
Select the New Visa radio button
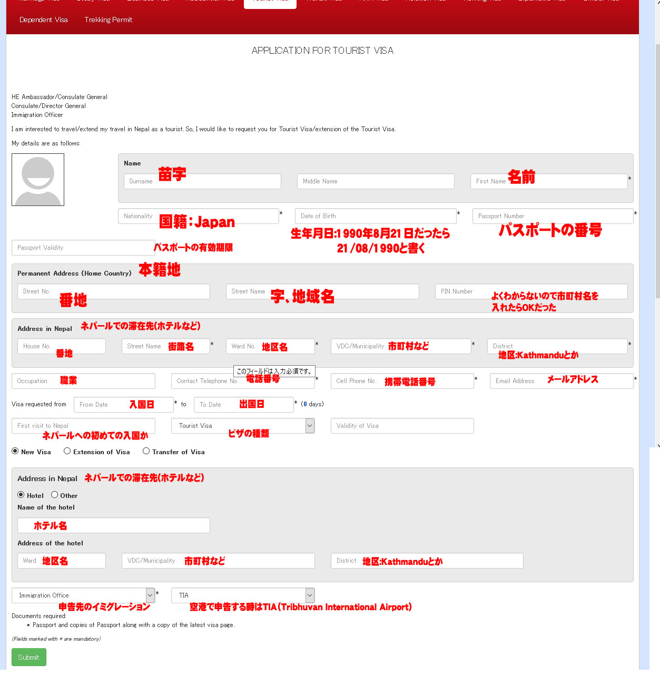[x=15, y=451]
